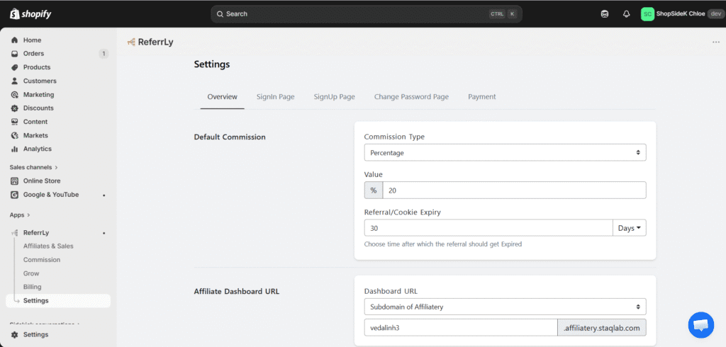Open the three-dot more actions menu
Viewport: 726px width, 347px height.
click(716, 42)
